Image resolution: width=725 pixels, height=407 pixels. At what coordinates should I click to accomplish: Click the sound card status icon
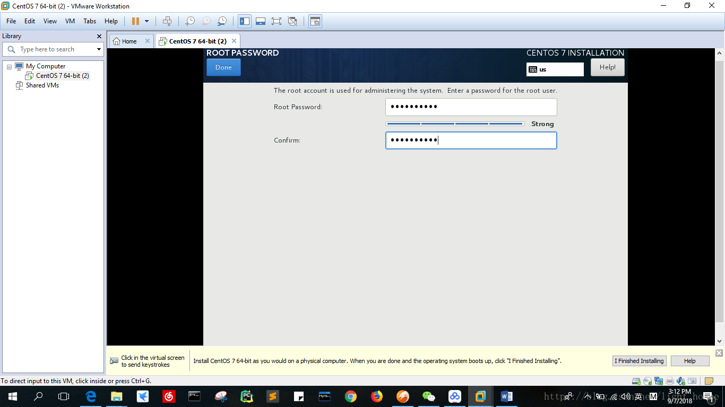pyautogui.click(x=681, y=381)
